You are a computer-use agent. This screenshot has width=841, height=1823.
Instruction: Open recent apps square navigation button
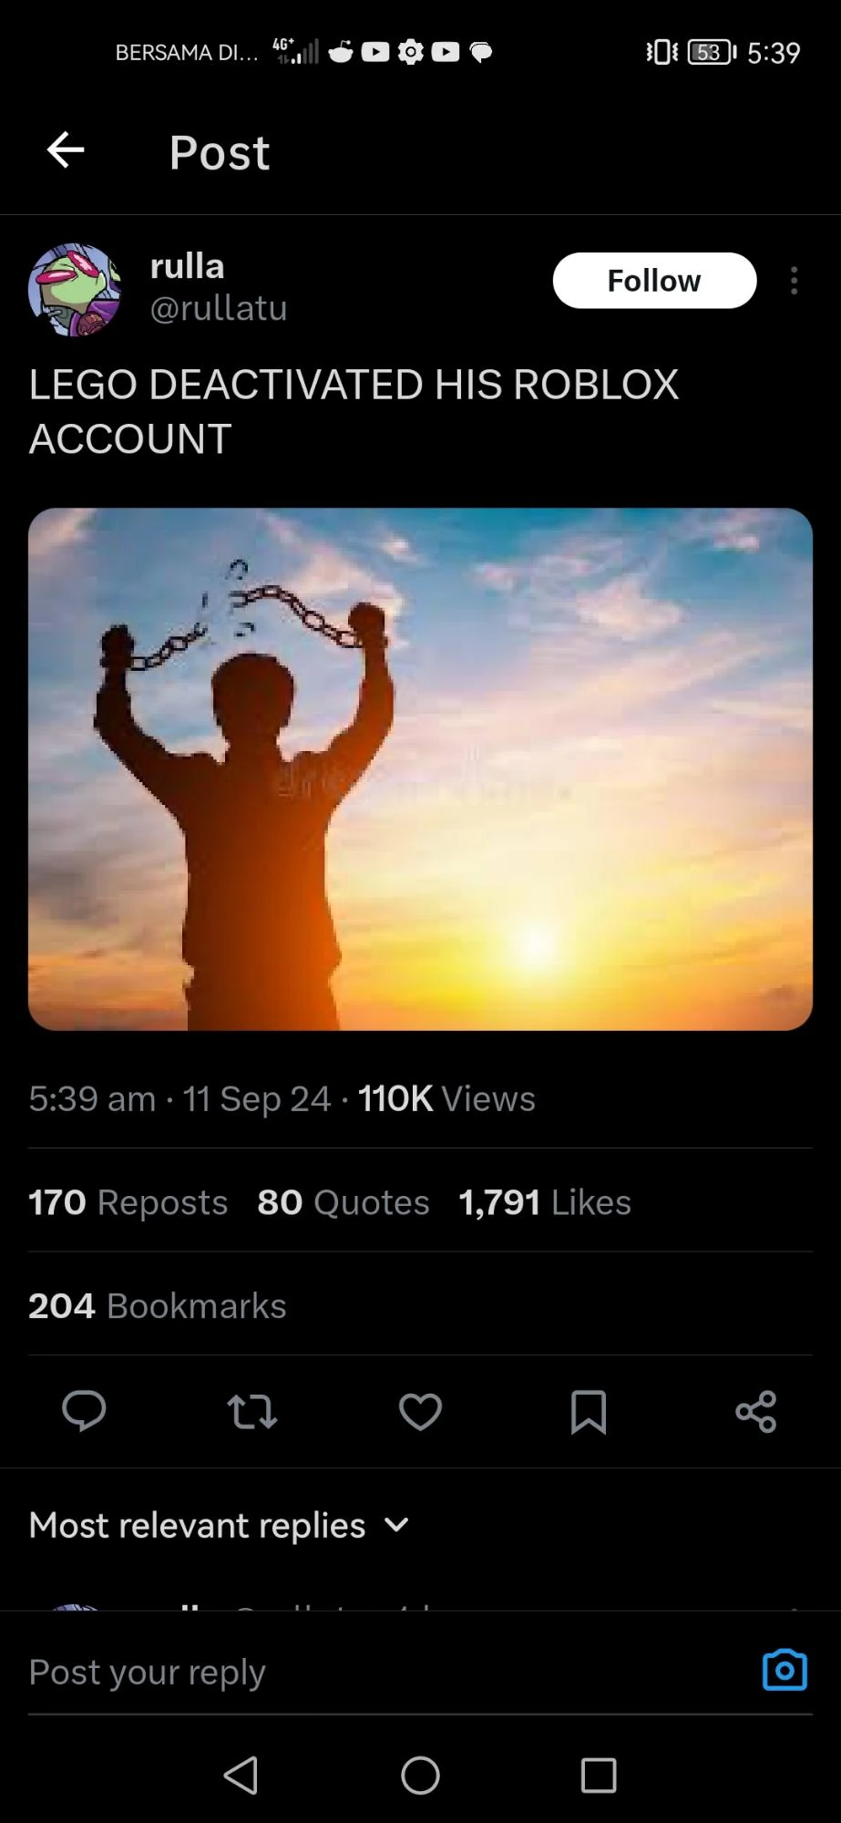pyautogui.click(x=599, y=1775)
